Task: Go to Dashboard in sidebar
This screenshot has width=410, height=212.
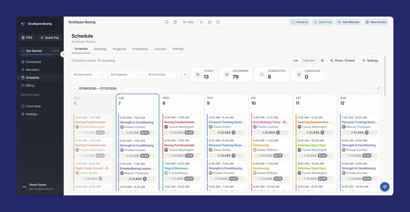Action: [40, 62]
